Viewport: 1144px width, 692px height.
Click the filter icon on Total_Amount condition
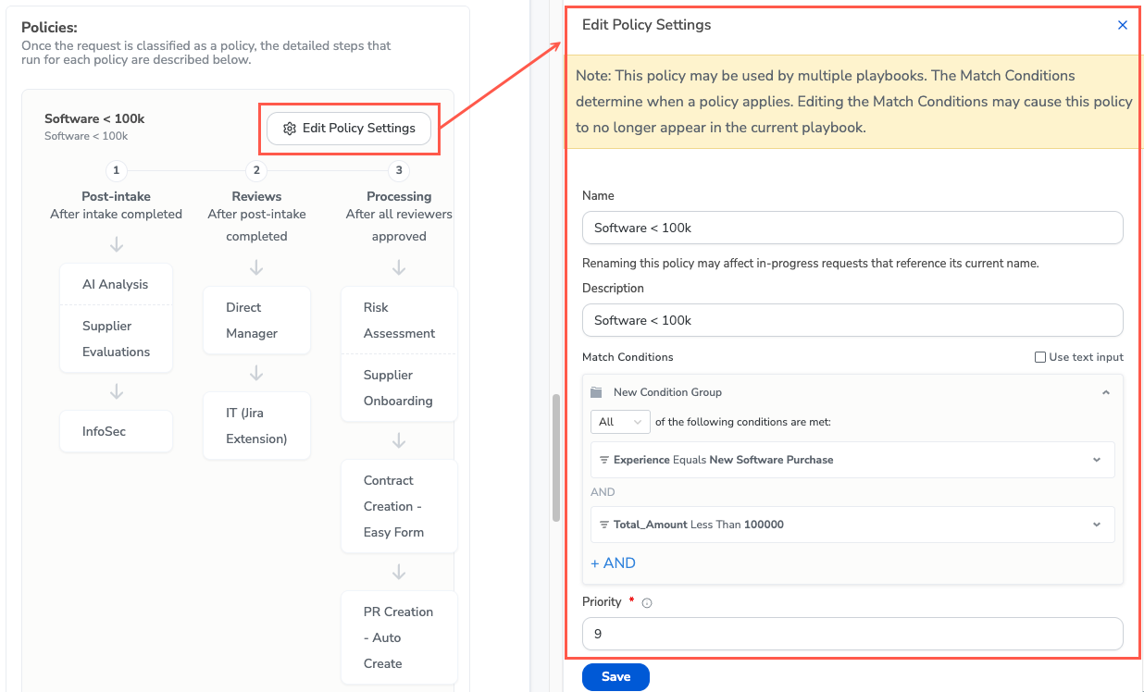pos(604,525)
